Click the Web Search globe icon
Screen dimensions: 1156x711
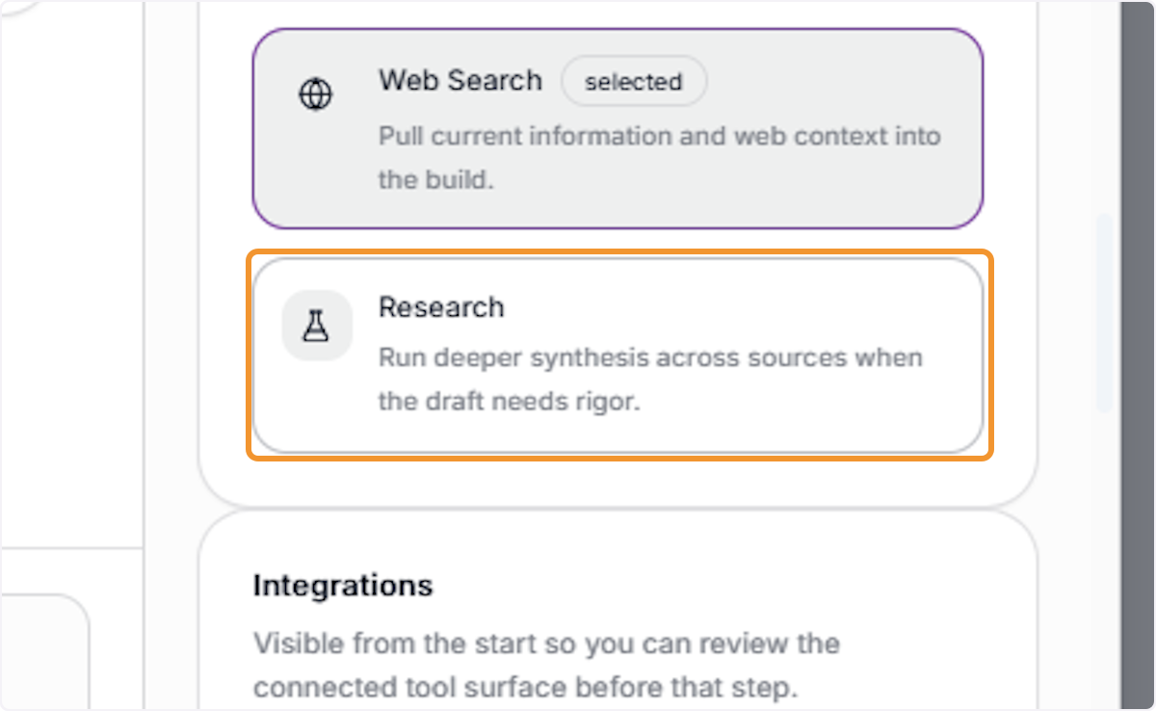[316, 94]
